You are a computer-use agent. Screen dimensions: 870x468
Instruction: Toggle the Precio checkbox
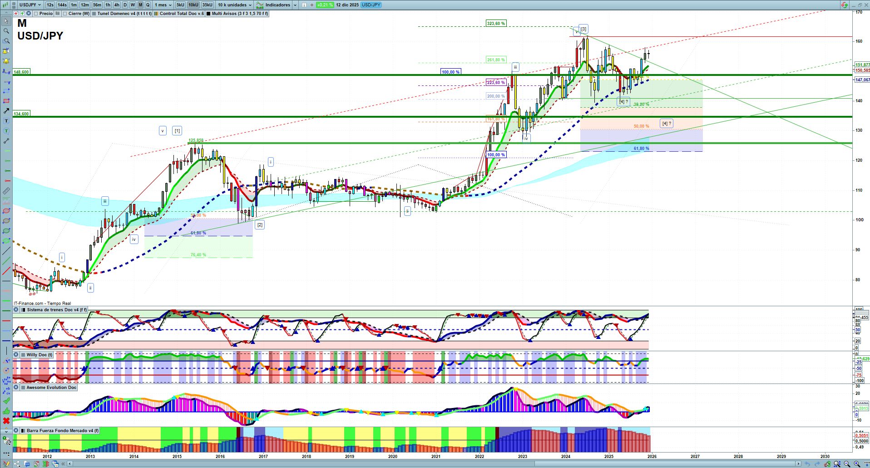36,14
